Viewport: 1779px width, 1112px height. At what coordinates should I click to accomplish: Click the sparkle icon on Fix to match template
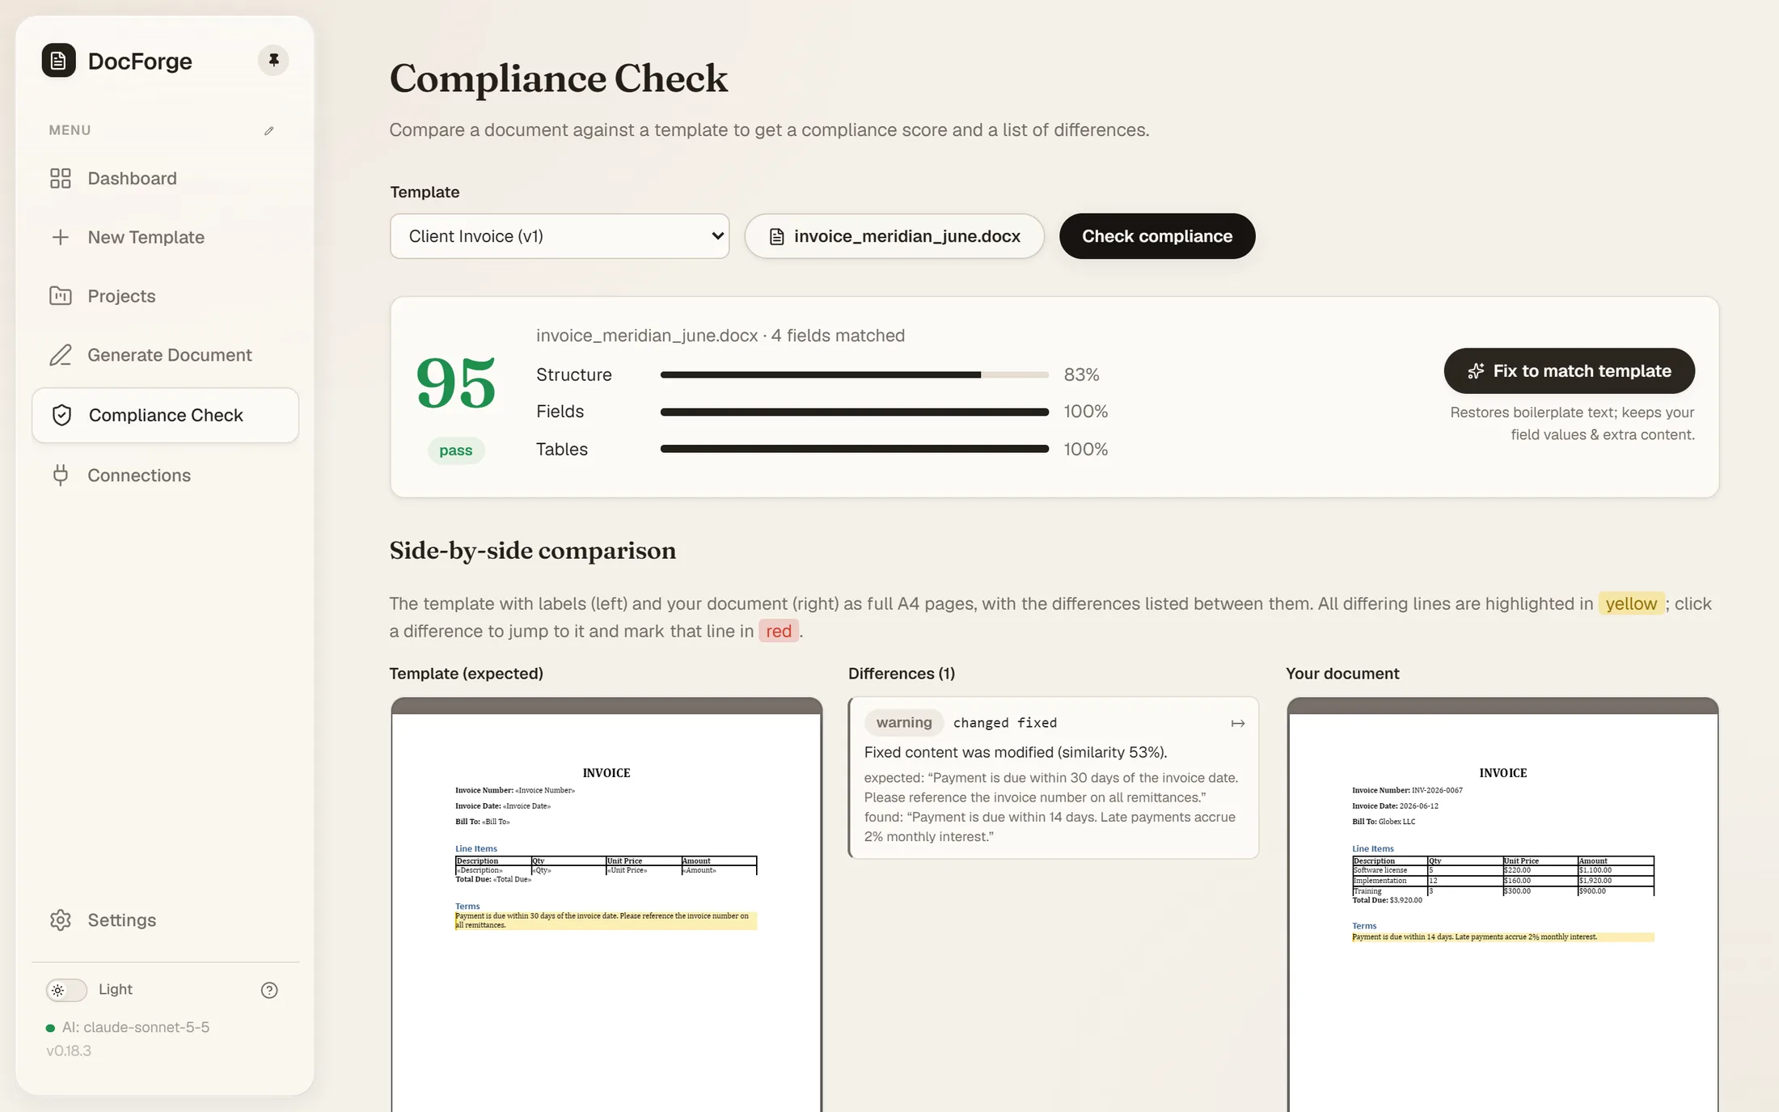(x=1476, y=371)
